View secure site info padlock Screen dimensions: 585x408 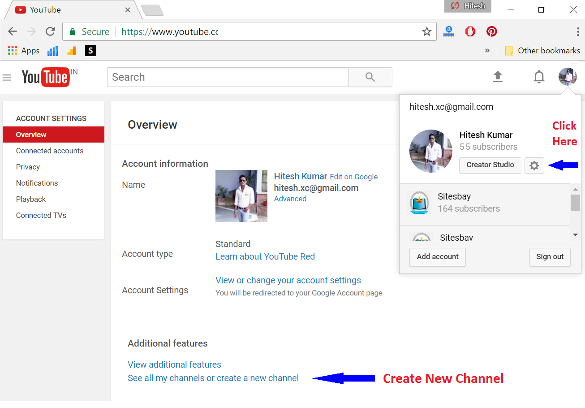tap(72, 32)
